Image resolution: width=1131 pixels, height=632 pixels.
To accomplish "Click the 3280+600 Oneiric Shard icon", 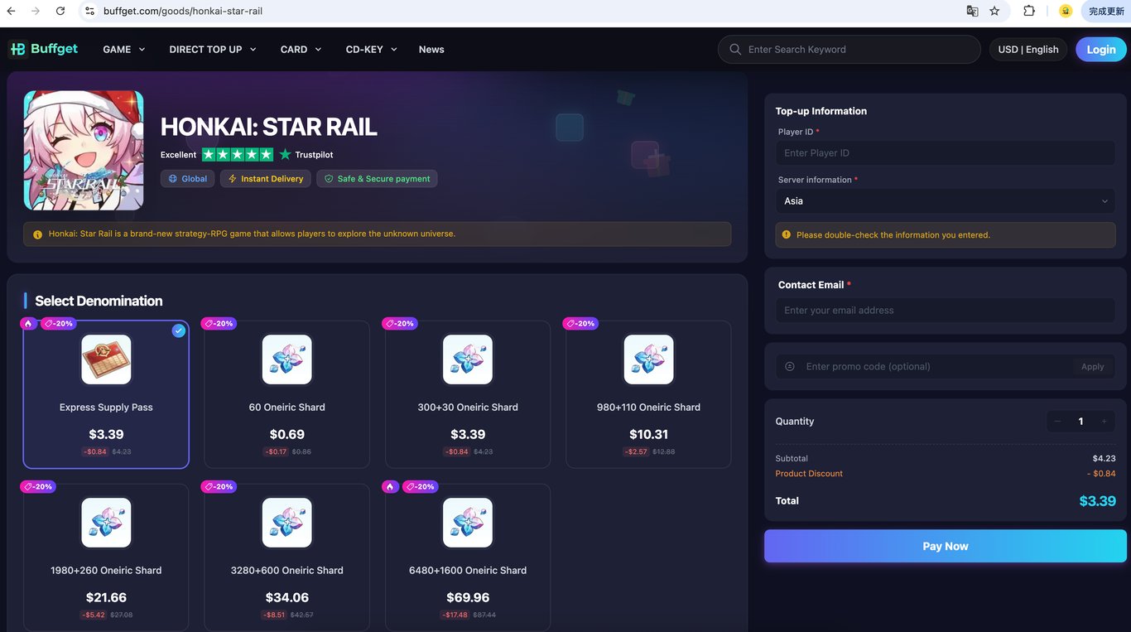I will 287,523.
